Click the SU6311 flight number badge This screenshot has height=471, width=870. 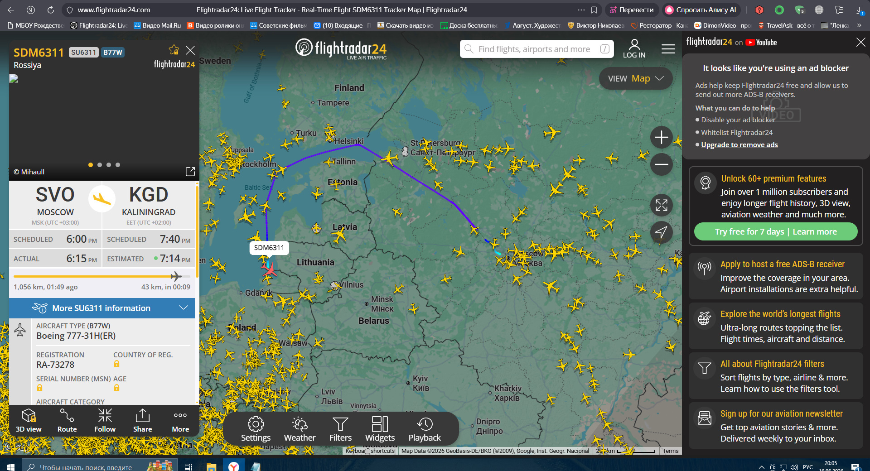click(x=84, y=53)
